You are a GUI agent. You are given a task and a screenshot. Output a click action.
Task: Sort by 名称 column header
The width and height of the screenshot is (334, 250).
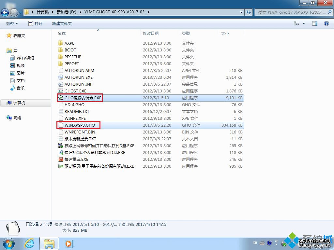click(62, 34)
